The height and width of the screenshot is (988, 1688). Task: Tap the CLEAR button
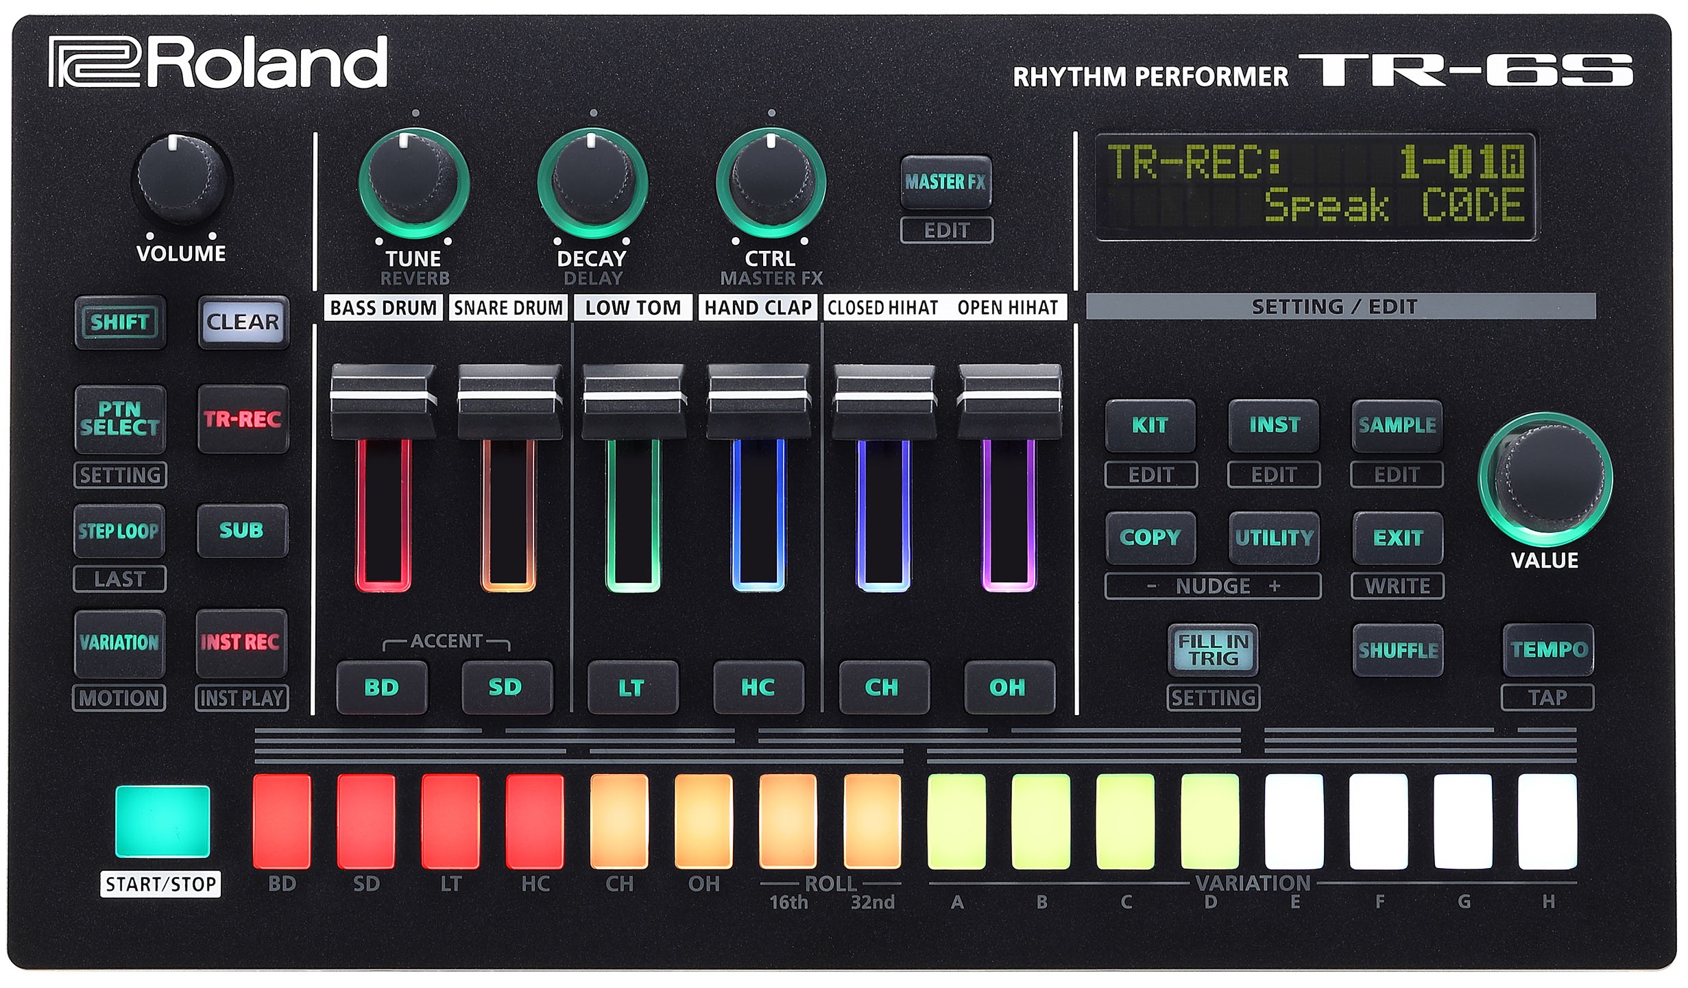click(243, 322)
